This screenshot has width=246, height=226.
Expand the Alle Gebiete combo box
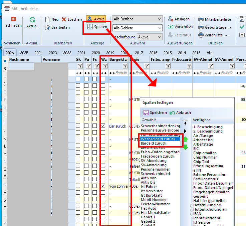pyautogui.click(x=159, y=28)
